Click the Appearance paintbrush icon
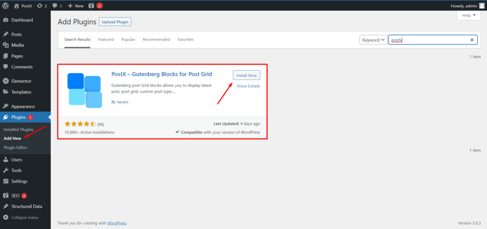Viewport: 487px width, 229px height. [6, 106]
